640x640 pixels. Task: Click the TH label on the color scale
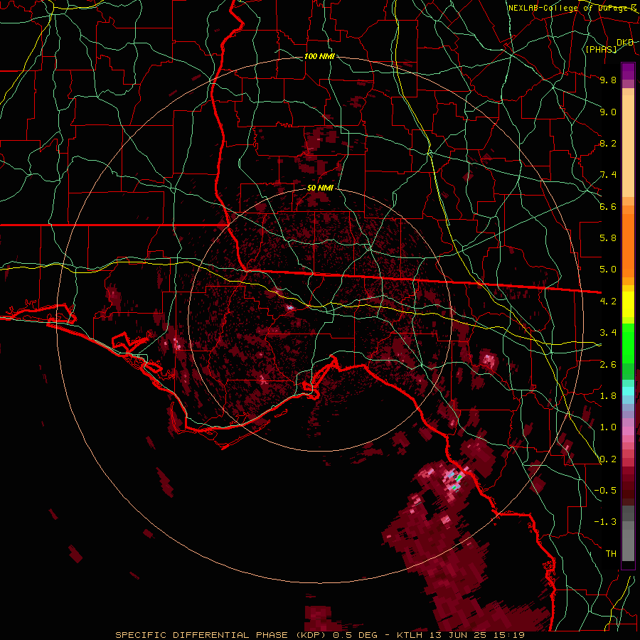[611, 554]
